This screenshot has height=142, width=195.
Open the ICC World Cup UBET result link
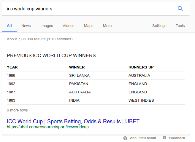click(73, 121)
